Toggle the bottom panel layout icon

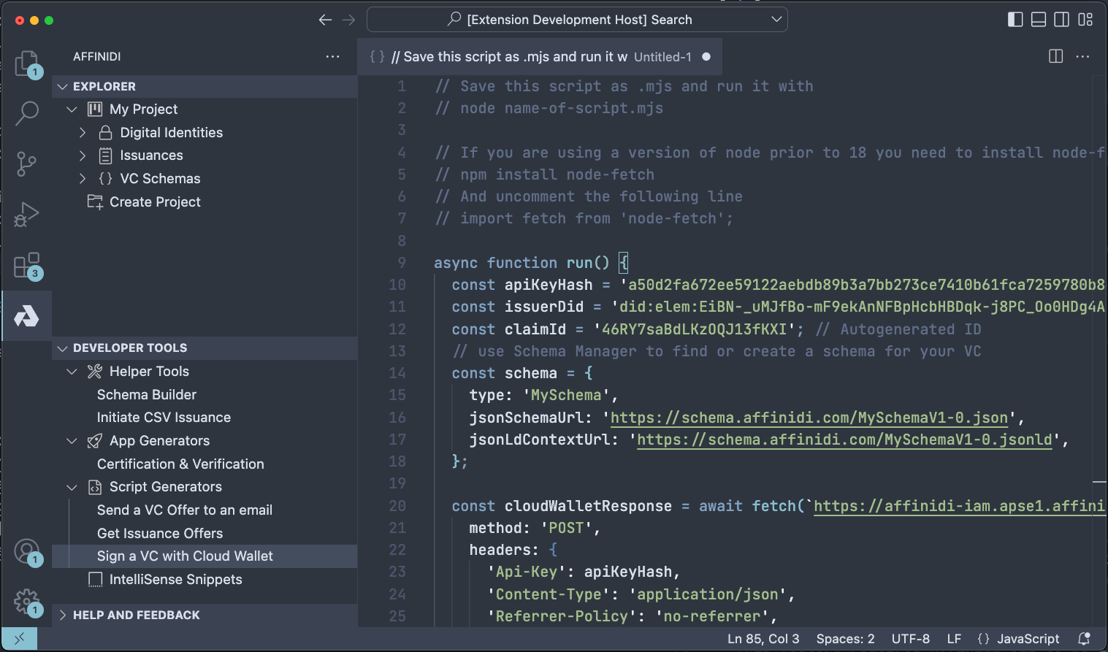pos(1039,20)
